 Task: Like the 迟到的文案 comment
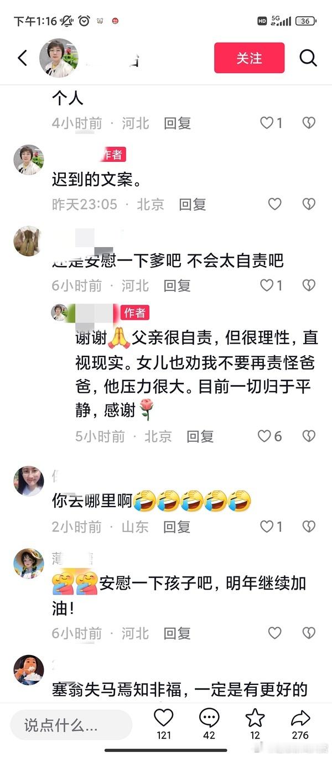275,204
